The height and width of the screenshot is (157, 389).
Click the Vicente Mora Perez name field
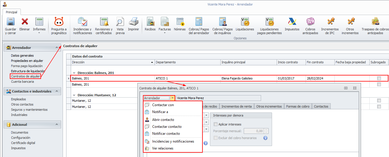pos(218,98)
